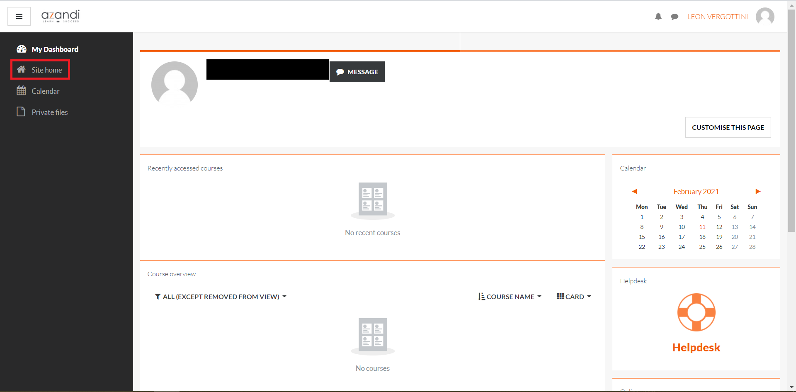Go to next month in calendar

point(758,191)
